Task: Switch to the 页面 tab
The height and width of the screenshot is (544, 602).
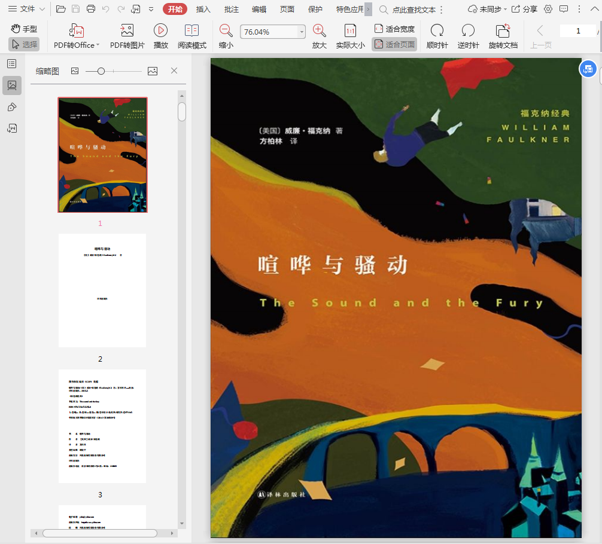Action: click(287, 9)
